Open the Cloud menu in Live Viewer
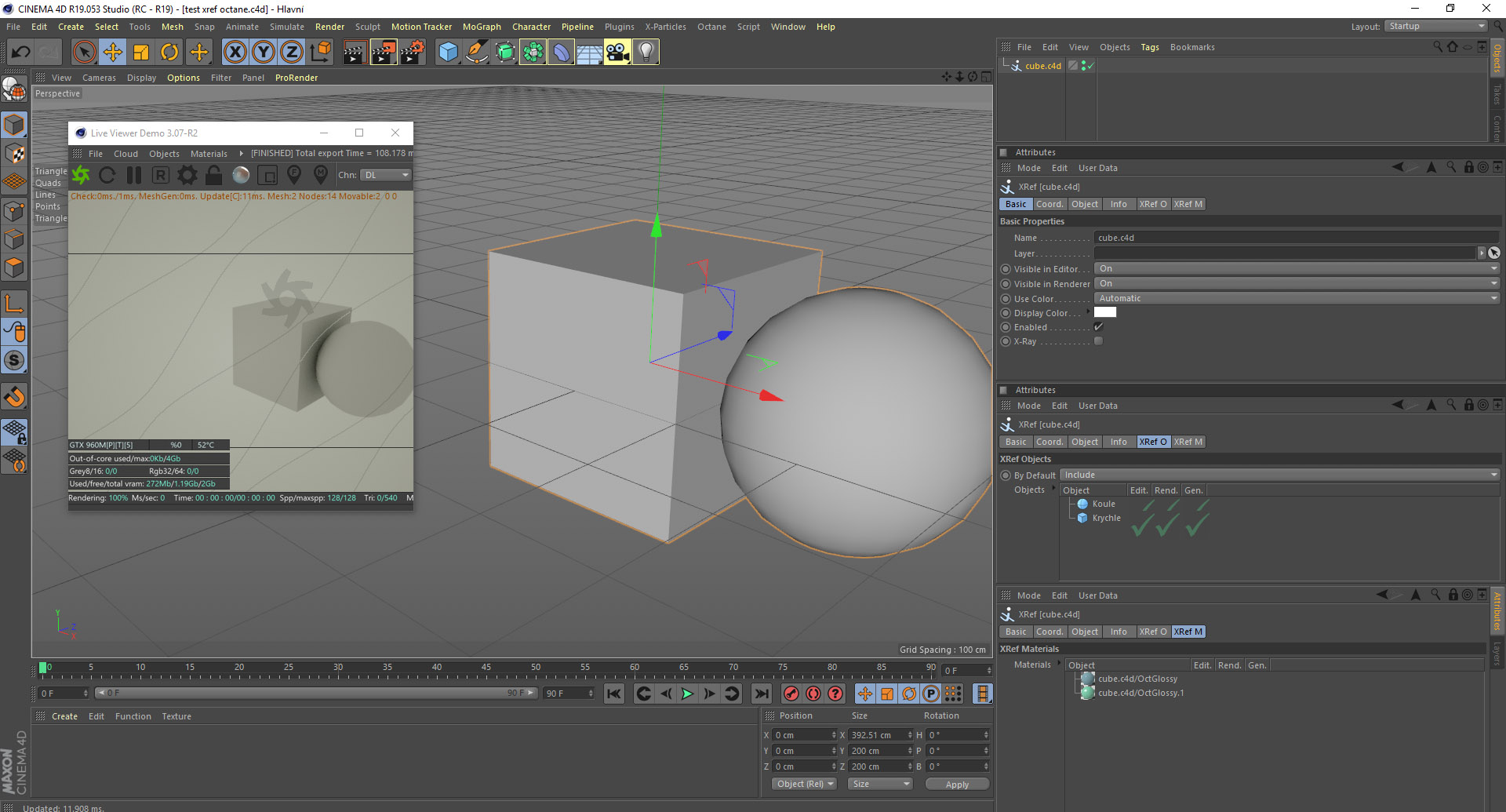 point(125,154)
